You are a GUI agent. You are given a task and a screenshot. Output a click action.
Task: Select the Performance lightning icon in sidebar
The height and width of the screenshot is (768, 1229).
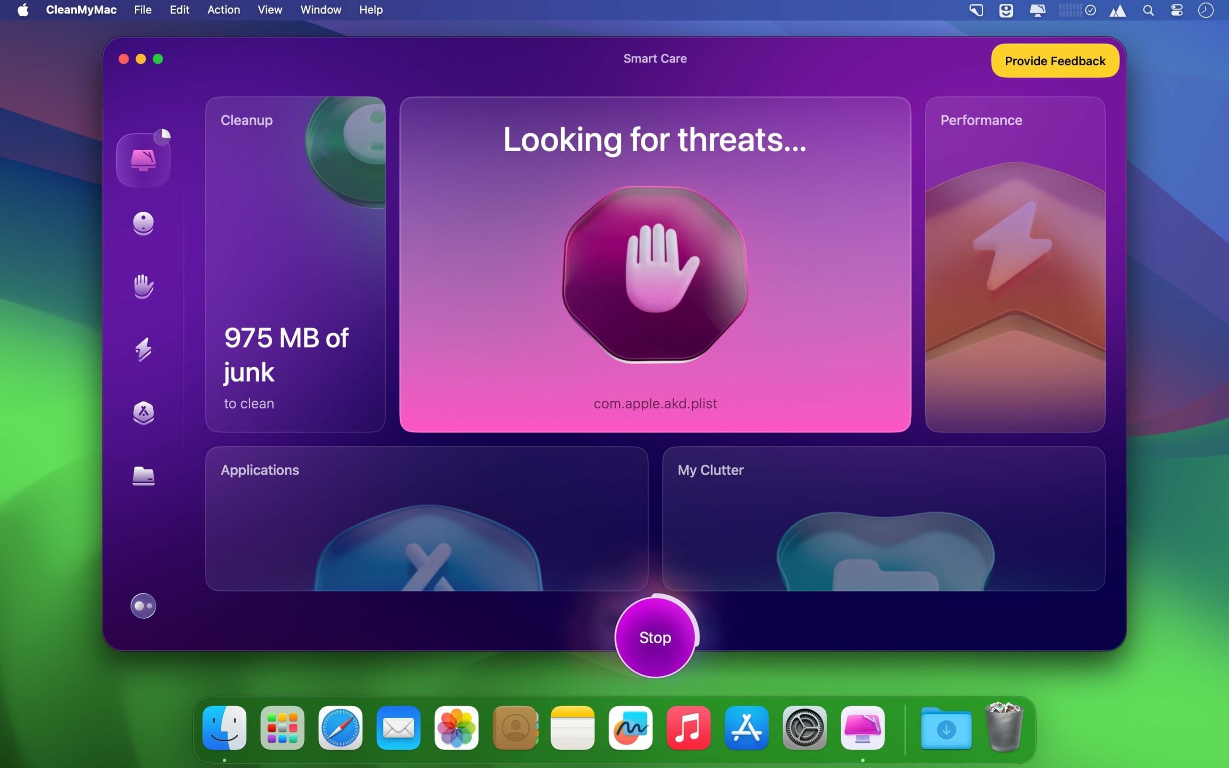point(143,349)
